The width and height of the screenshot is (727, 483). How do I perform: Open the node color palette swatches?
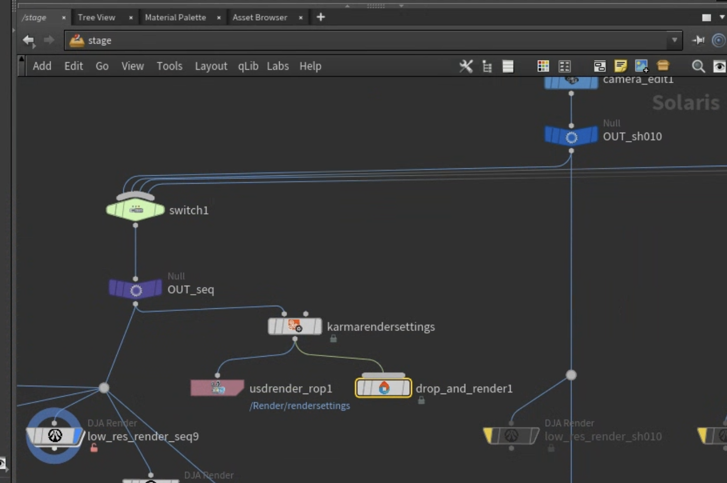tap(542, 66)
